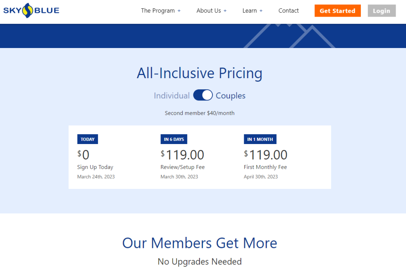406x273 pixels.
Task: Toggle the Individual/Couples pricing switch
Action: tap(203, 95)
